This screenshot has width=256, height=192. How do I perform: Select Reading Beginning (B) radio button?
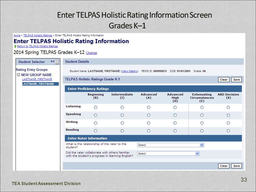pyautogui.click(x=96, y=131)
